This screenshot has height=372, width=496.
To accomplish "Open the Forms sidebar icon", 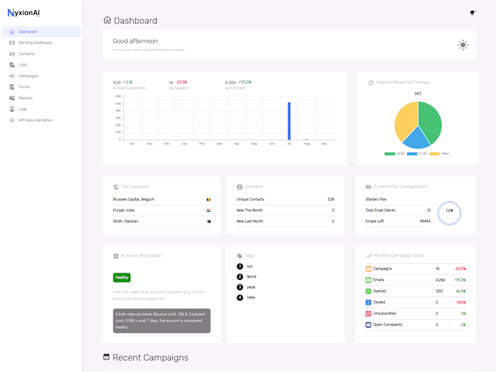I will 12,87.
